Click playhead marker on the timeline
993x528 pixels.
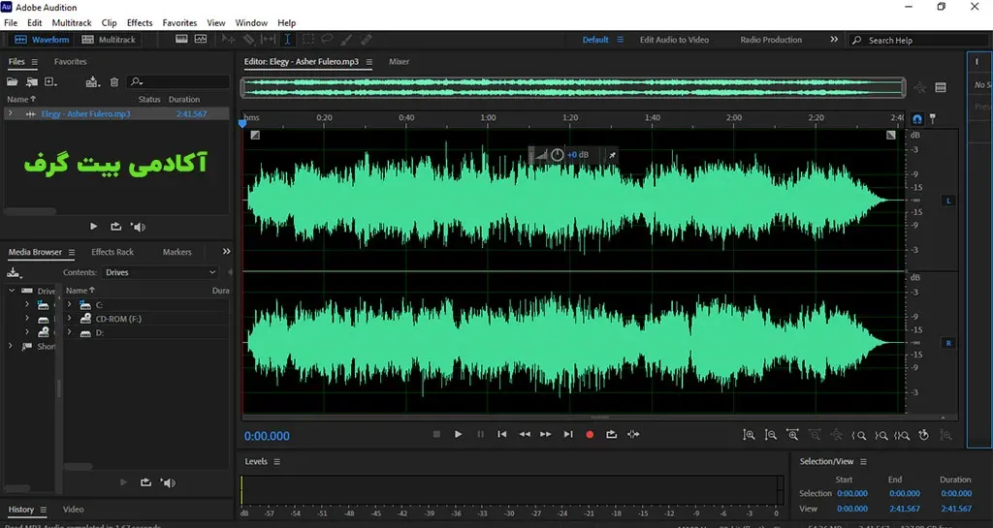[242, 123]
